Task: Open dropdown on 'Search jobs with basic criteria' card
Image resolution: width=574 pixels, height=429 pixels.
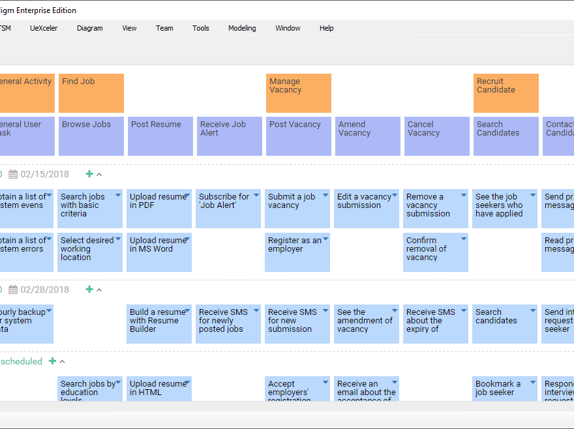Action: [x=118, y=195]
